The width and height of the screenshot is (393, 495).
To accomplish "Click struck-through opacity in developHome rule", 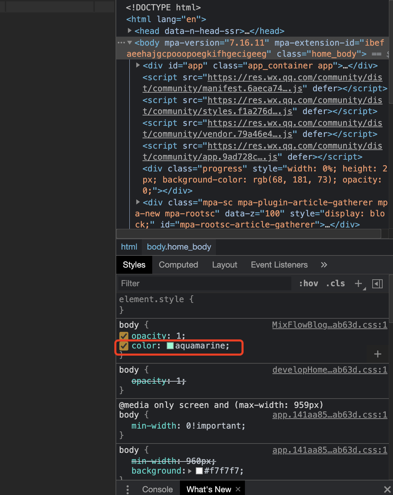I will pyautogui.click(x=158, y=381).
